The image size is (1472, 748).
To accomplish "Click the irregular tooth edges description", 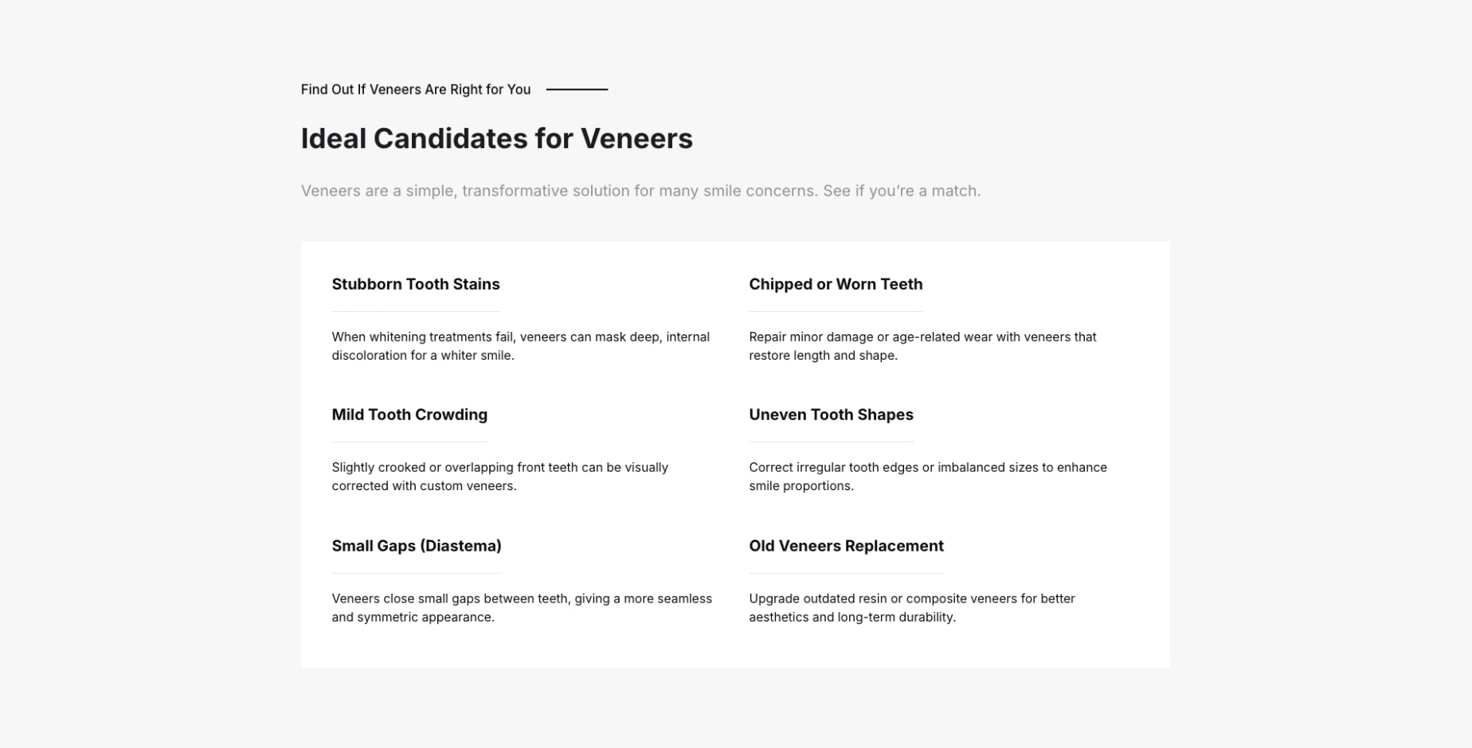I will 927,477.
